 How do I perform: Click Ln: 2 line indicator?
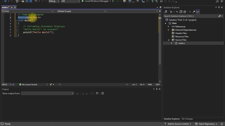(x=134, y=84)
